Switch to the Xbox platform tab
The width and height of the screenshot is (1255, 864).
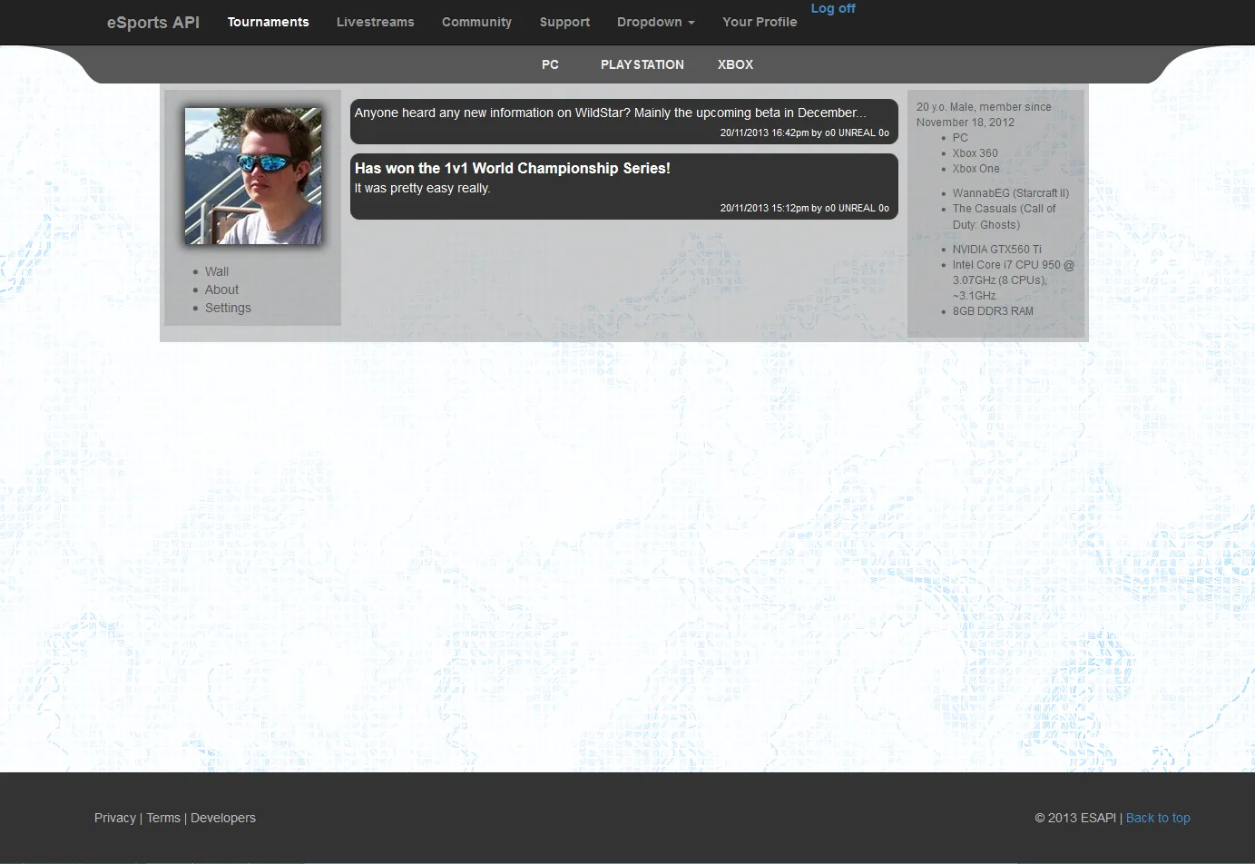(735, 64)
